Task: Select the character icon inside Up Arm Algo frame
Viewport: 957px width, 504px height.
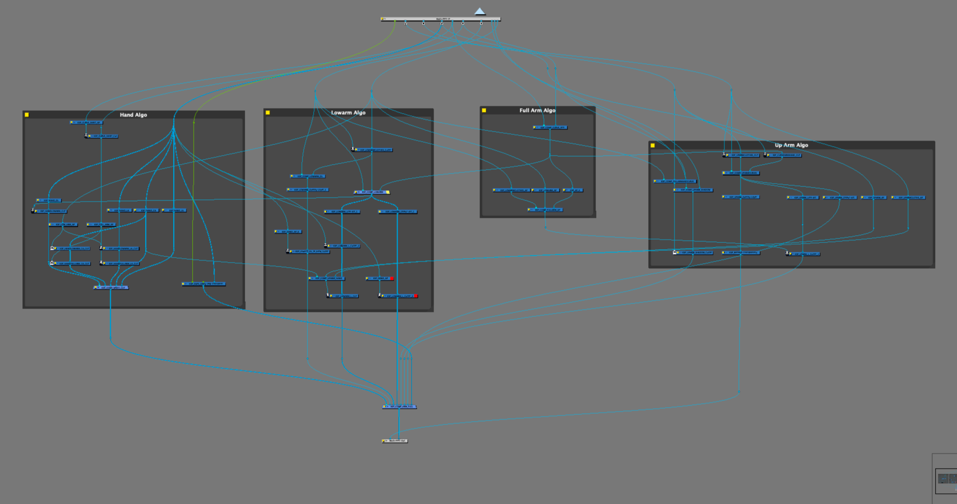Action: click(724, 155)
